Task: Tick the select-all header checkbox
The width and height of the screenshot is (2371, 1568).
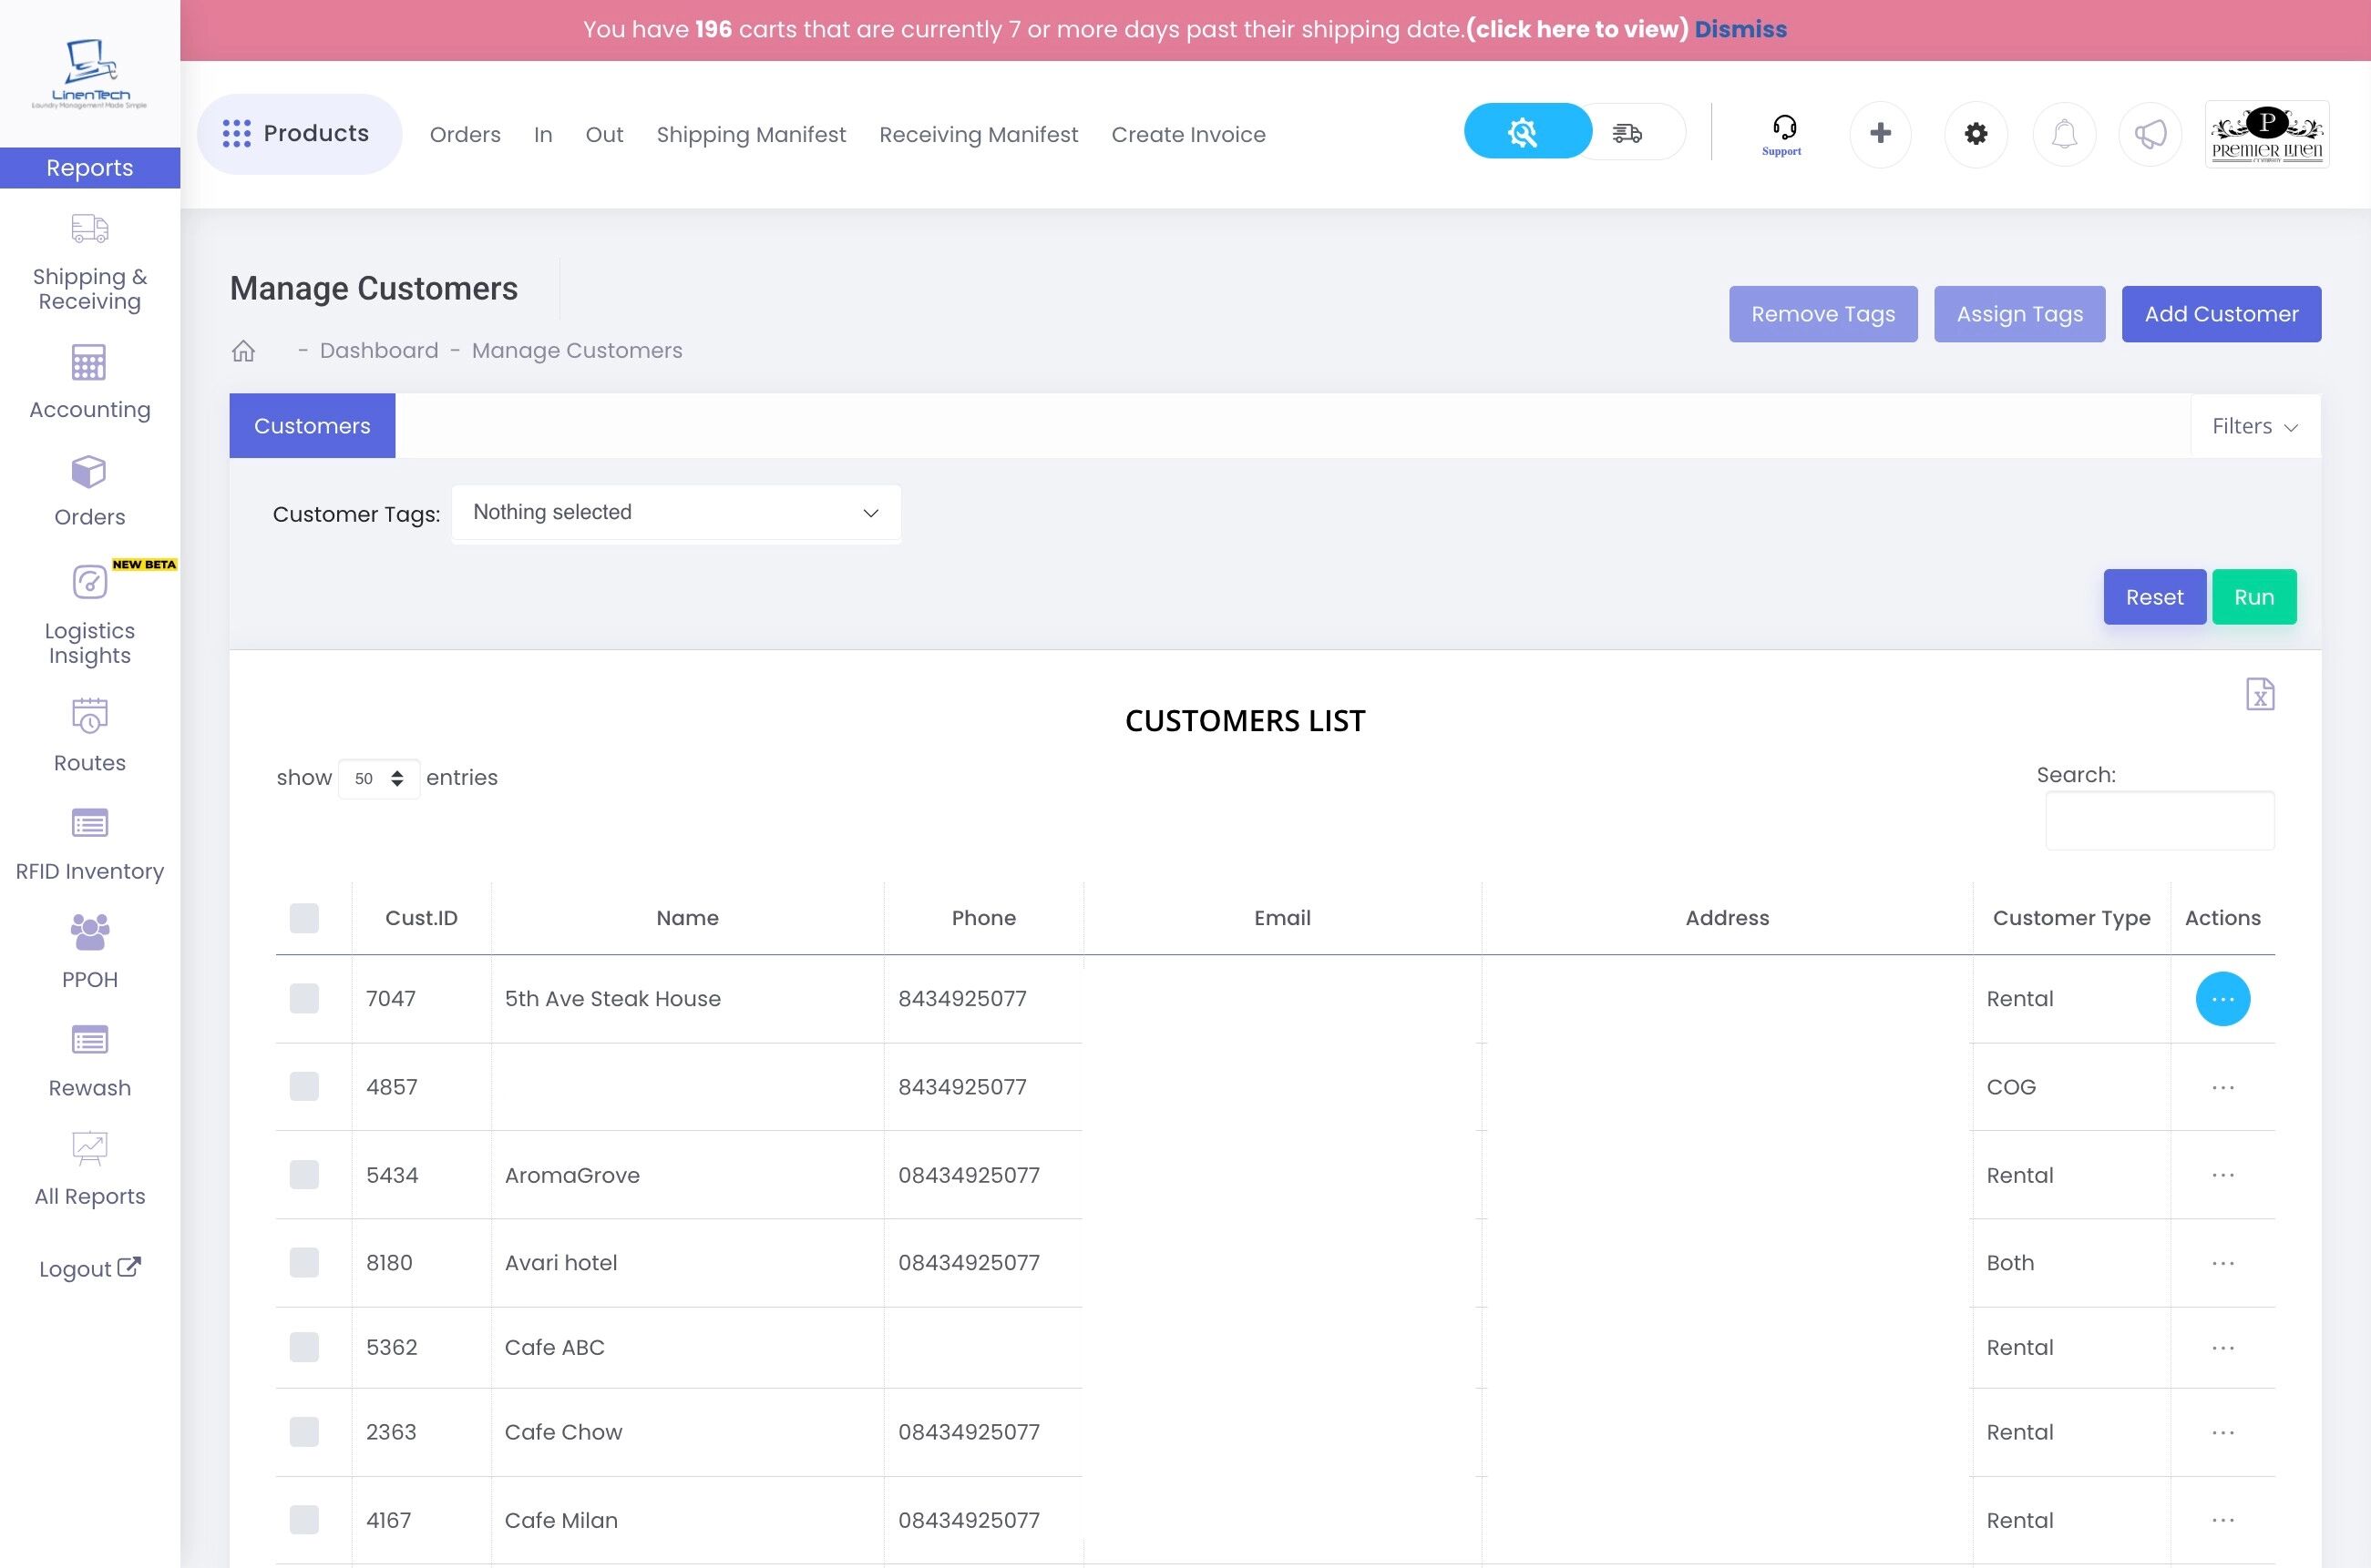Action: (x=304, y=918)
